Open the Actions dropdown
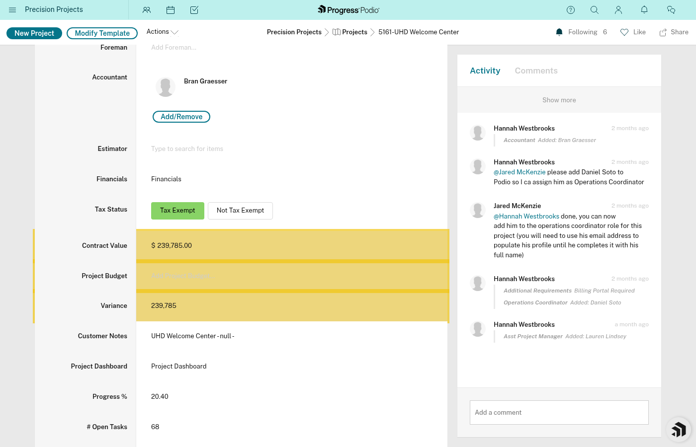This screenshot has height=447, width=696. (x=162, y=31)
